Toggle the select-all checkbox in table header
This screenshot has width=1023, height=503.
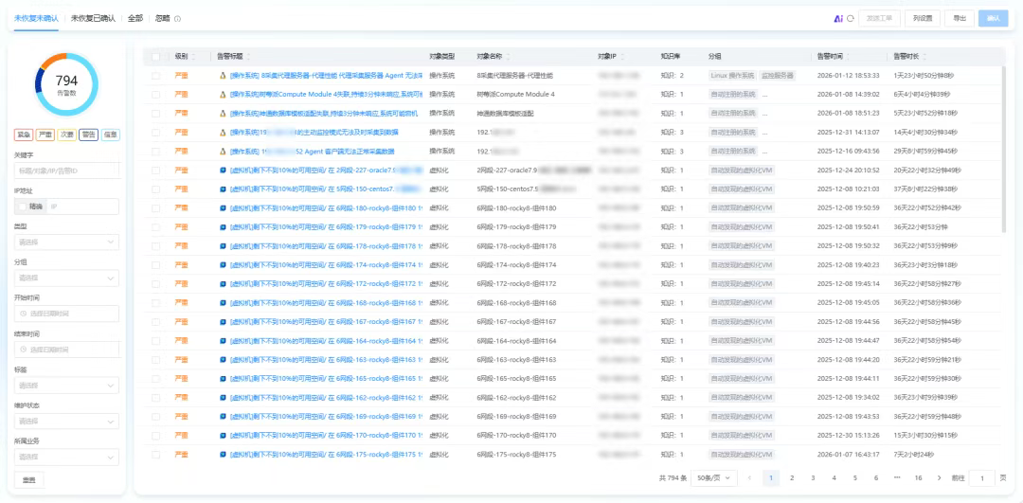(156, 57)
